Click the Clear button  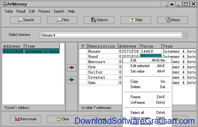tap(62, 119)
